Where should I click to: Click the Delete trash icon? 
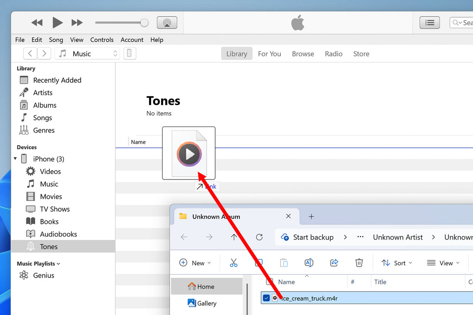pos(359,263)
